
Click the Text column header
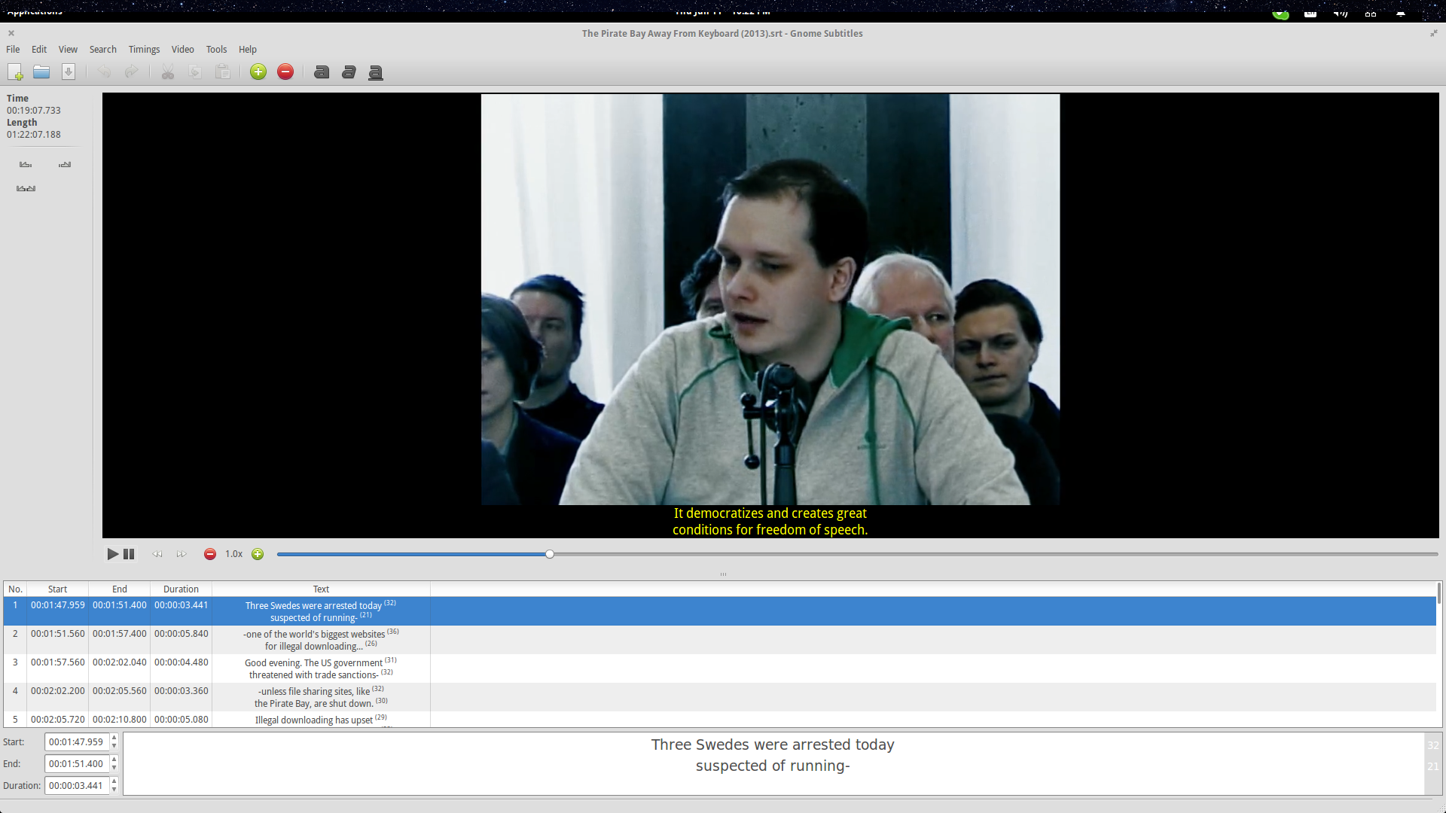click(x=322, y=589)
